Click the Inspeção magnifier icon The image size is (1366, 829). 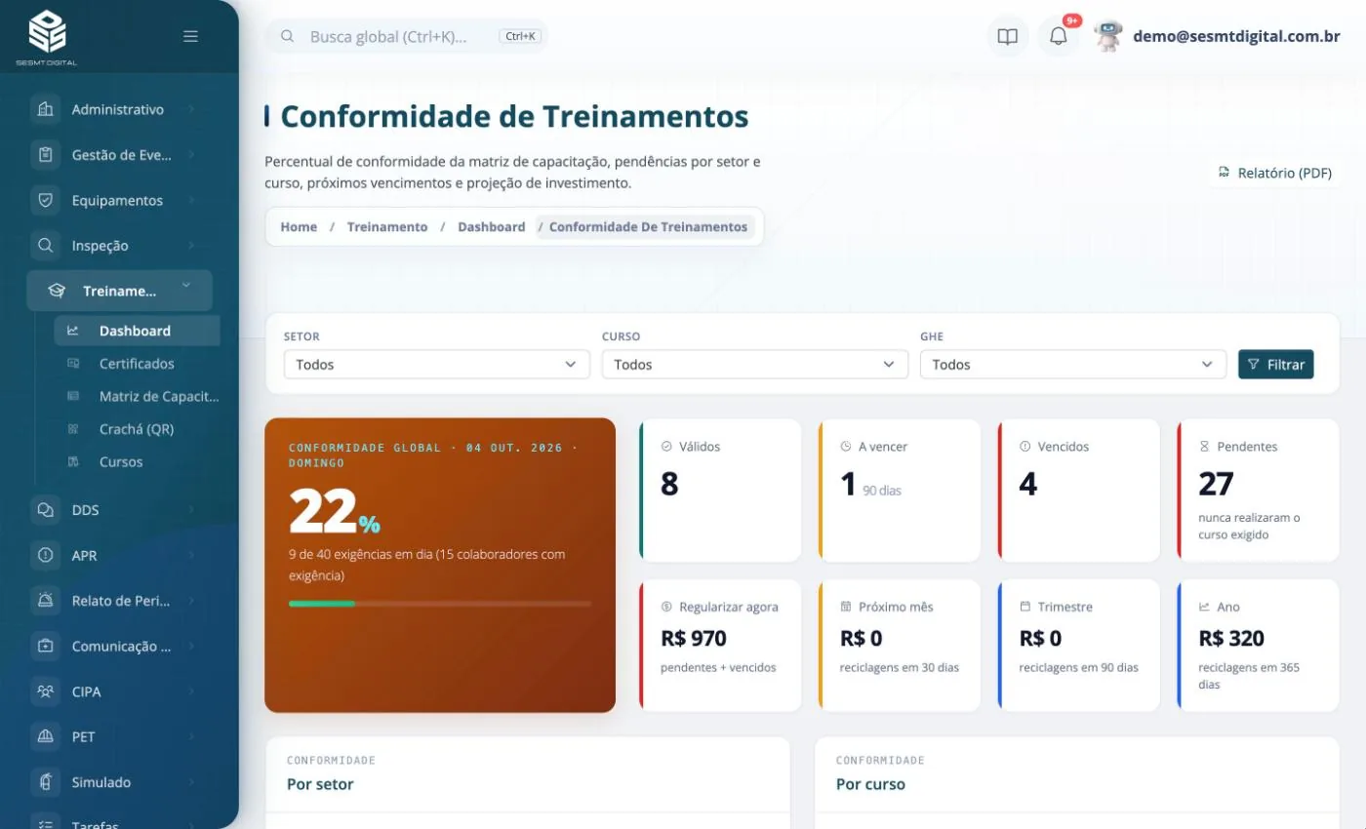45,245
